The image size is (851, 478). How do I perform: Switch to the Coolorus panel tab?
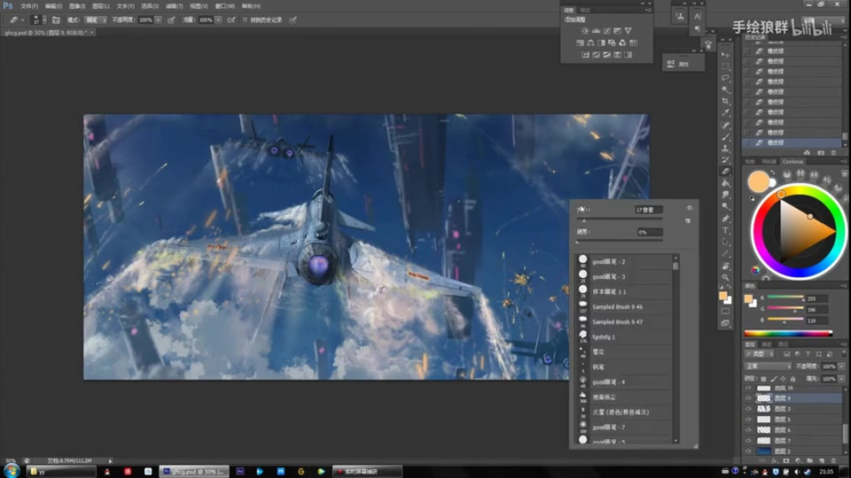pyautogui.click(x=792, y=161)
